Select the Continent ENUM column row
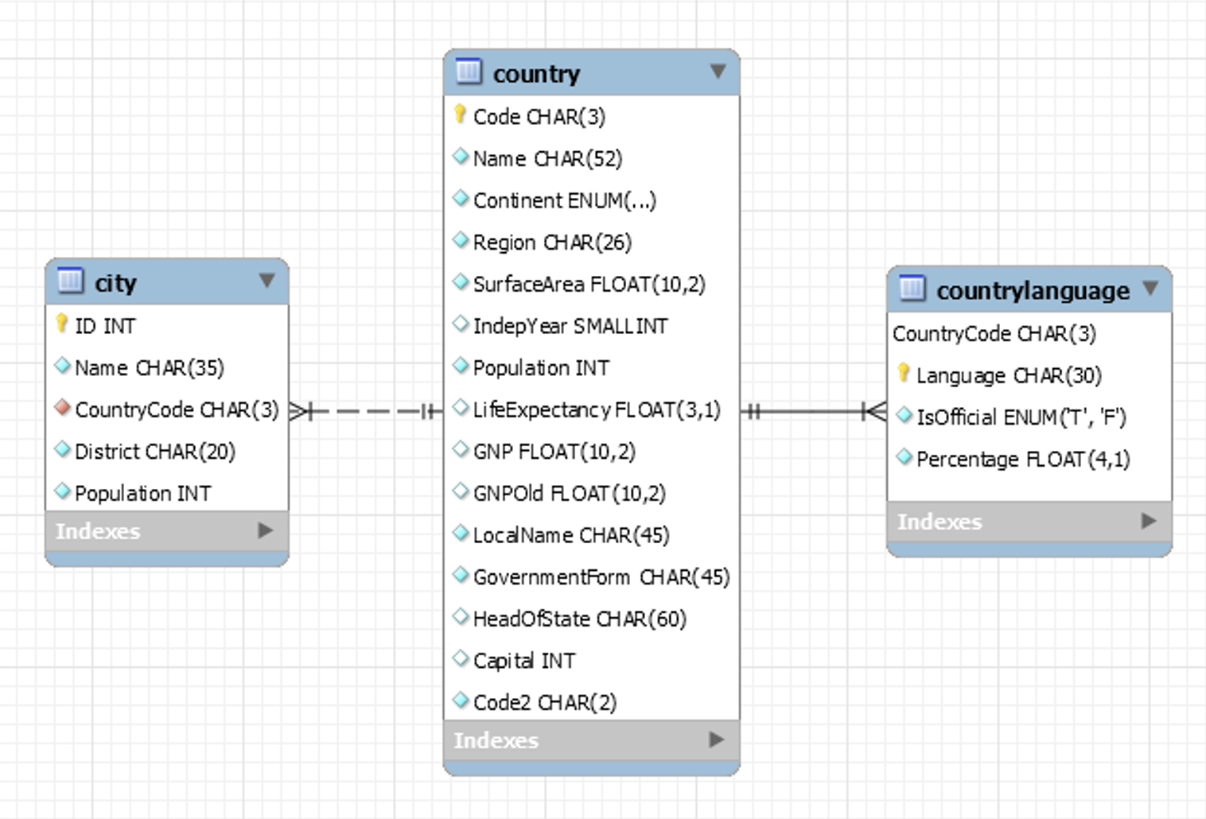This screenshot has height=819, width=1206. pyautogui.click(x=565, y=200)
